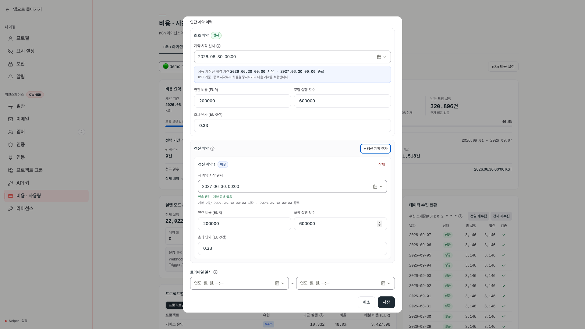Click 취소 to cancel dialog

tap(366, 302)
